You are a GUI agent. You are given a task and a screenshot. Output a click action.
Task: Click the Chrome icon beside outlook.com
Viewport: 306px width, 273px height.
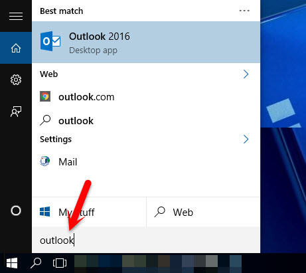click(x=45, y=96)
